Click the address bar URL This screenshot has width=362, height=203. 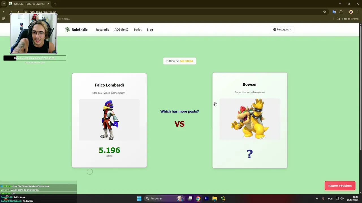(43, 12)
